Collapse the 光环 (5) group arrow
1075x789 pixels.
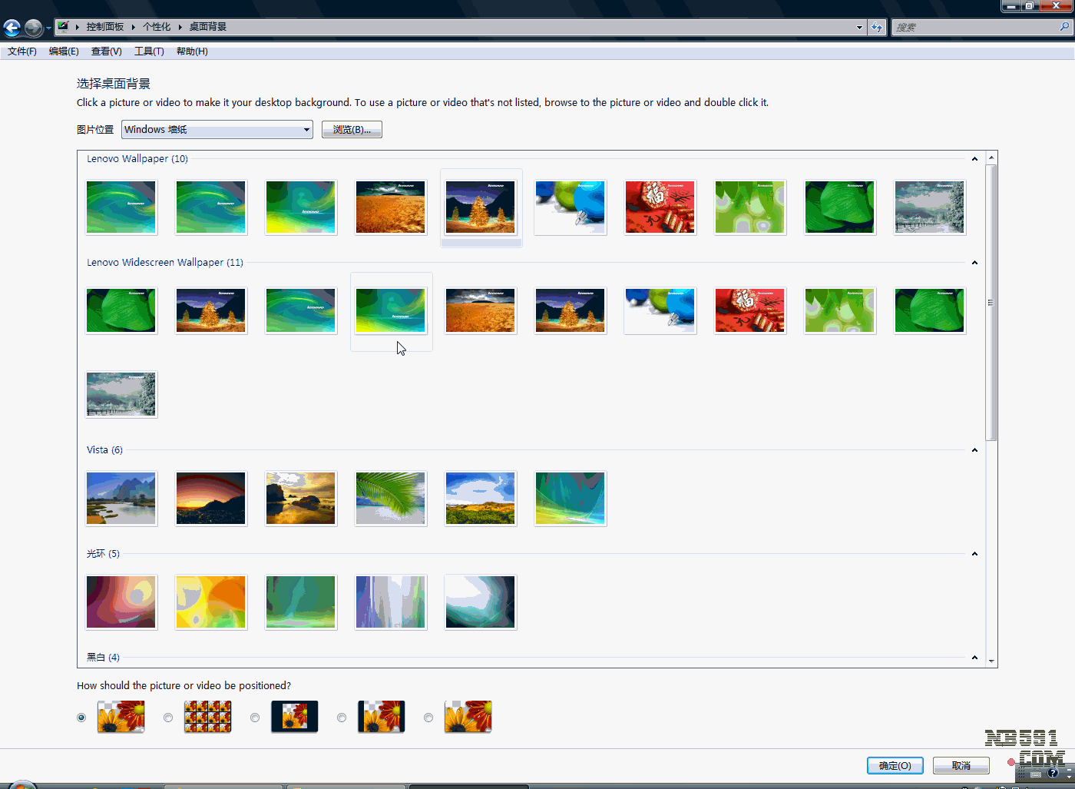pos(974,554)
